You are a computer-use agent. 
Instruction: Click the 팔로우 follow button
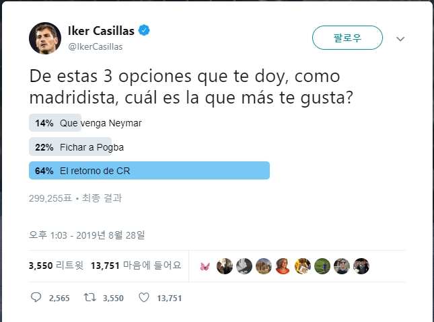[x=347, y=38]
